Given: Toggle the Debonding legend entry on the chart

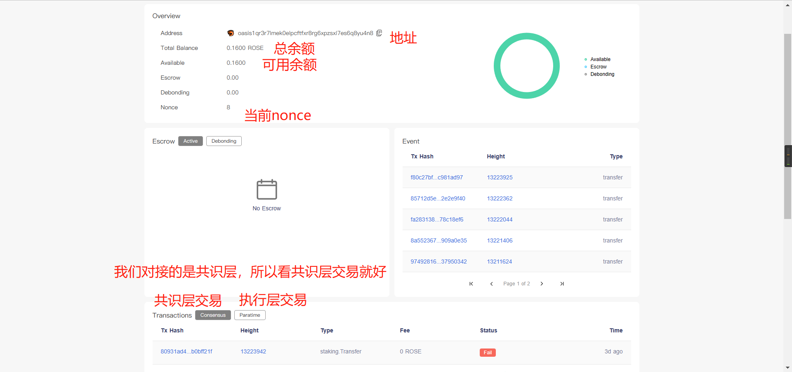Looking at the screenshot, I should click(x=602, y=74).
